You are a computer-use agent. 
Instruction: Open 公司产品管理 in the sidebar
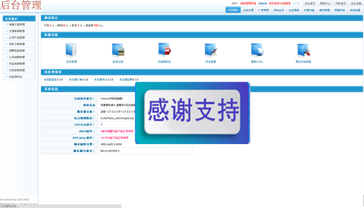click(x=19, y=38)
